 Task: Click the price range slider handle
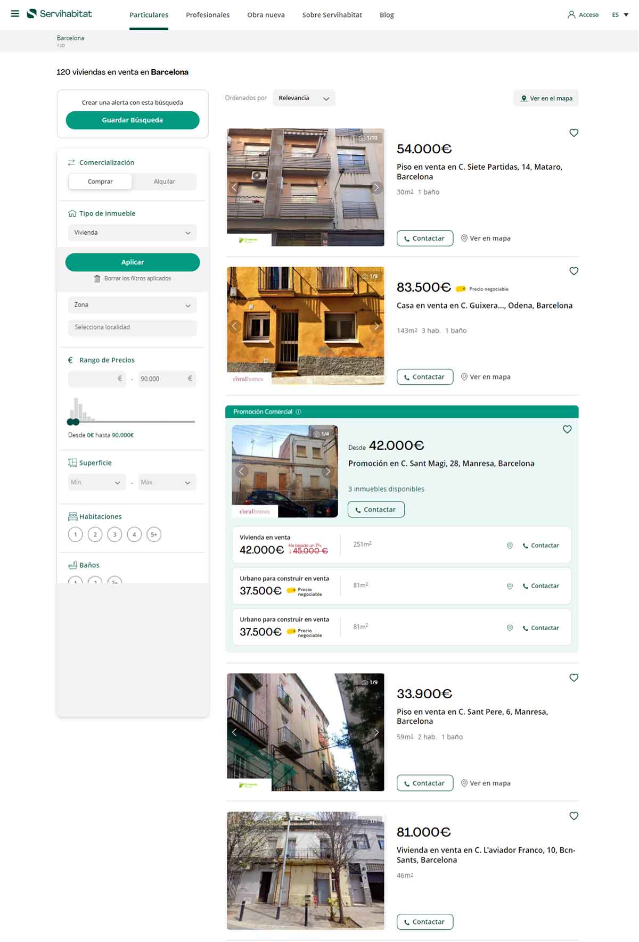(76, 422)
